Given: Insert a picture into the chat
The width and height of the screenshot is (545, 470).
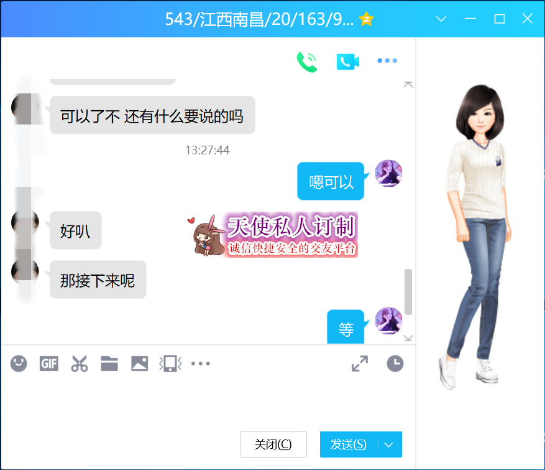Looking at the screenshot, I should pos(140,364).
